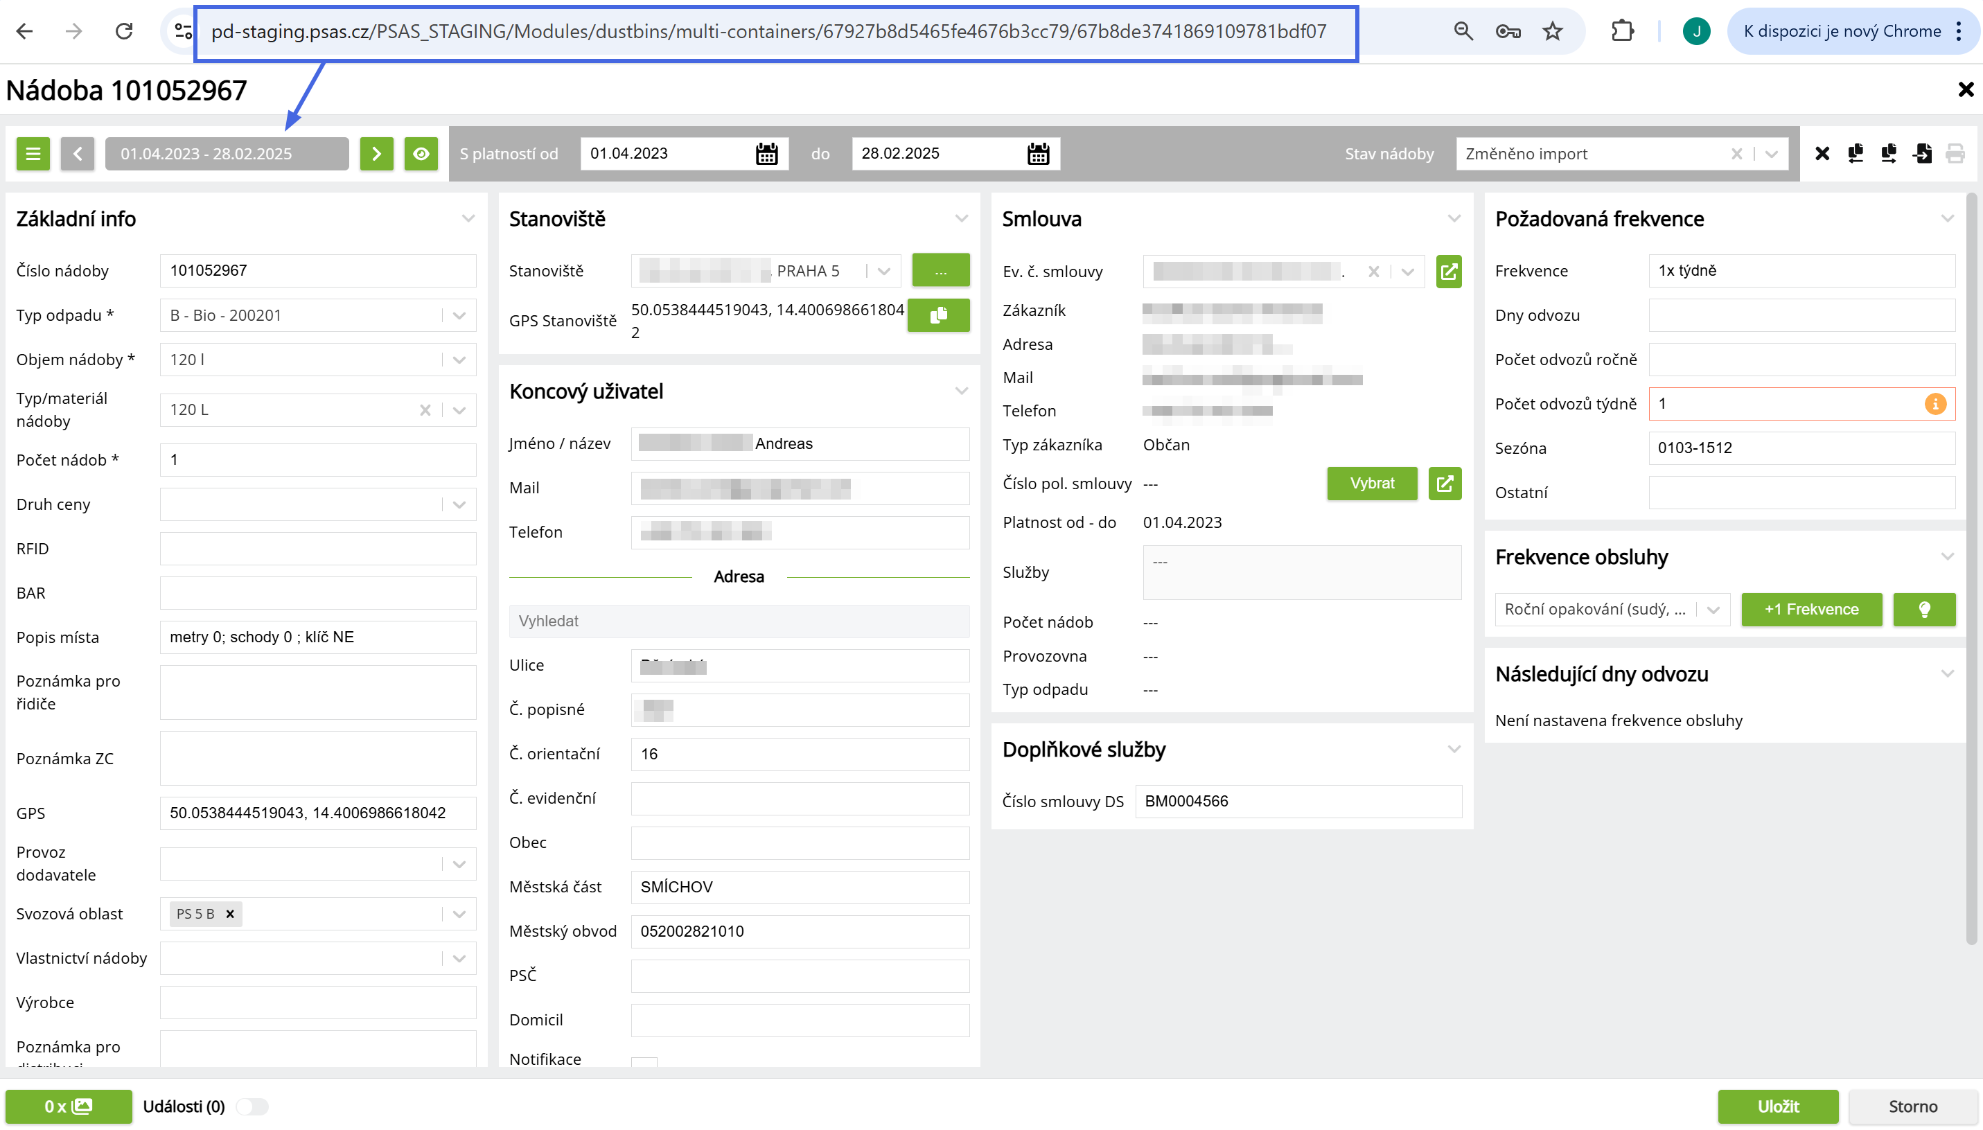Click the printer icon in top toolbar

tap(1955, 154)
